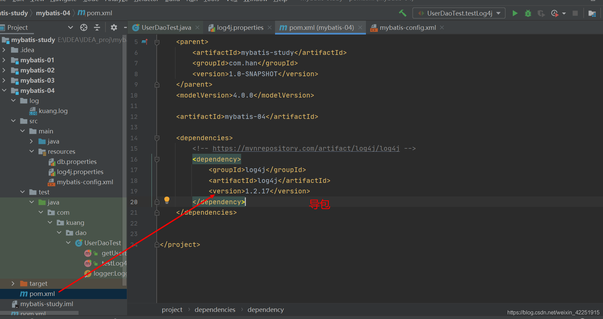Screen dimensions: 603x319
Task: Select 'project' in bottom XML breadcrumb
Action: click(172, 310)
